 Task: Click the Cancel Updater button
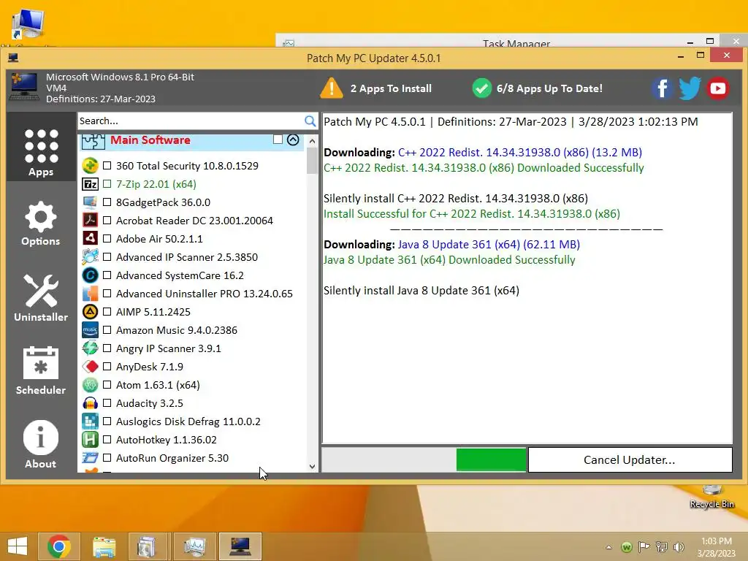tap(630, 460)
